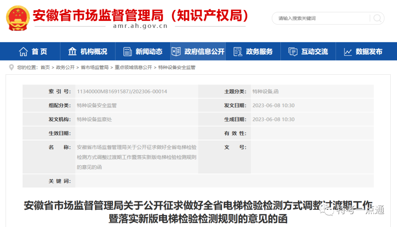This screenshot has height=227, width=397.
Task: Select the 发文日期 value 2023-06-08 10:30
Action: (273, 105)
